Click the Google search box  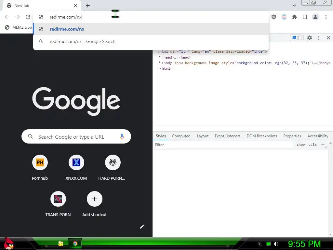click(x=76, y=136)
